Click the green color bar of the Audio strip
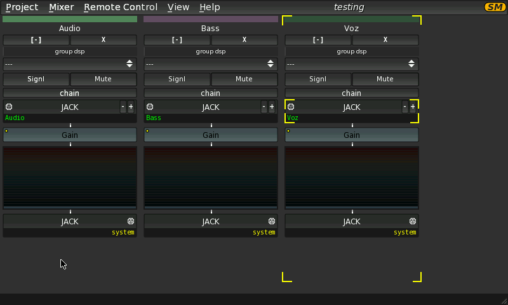Viewport: 508px width, 305px height. [70, 19]
